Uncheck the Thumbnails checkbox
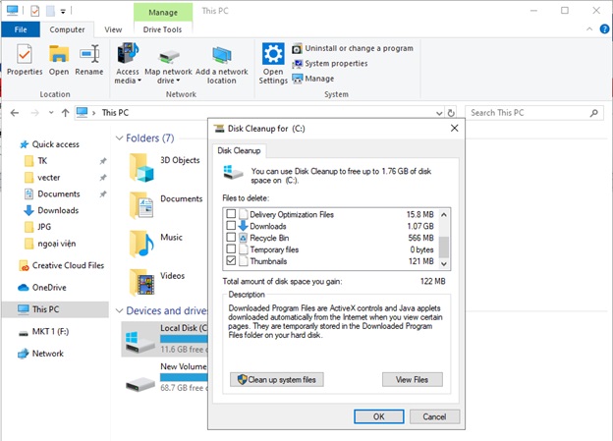The width and height of the screenshot is (613, 441). click(231, 260)
